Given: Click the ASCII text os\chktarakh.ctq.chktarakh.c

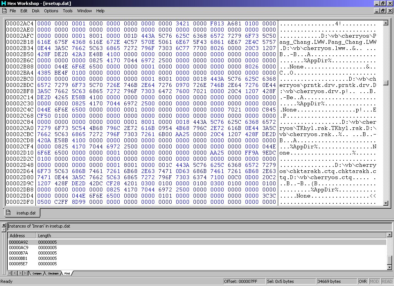Looking at the screenshot, I should coord(328,171).
